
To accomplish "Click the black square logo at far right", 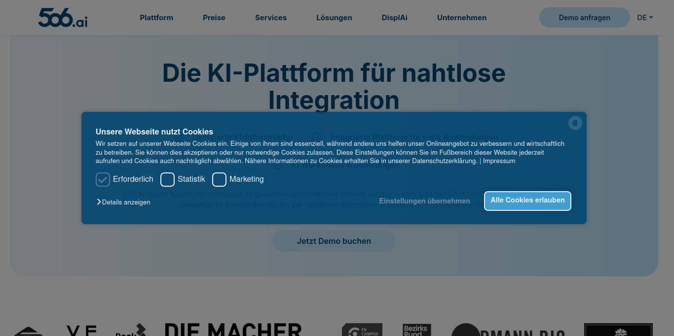I will pyautogui.click(x=618, y=330).
